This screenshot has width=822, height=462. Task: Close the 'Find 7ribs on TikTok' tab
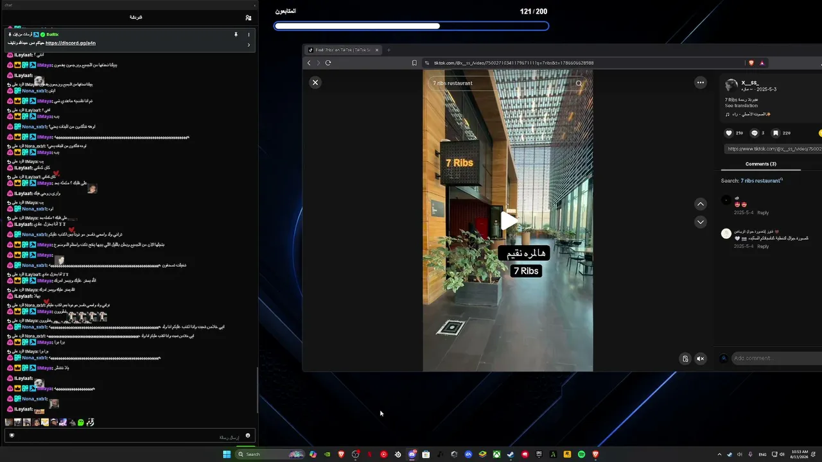pyautogui.click(x=377, y=50)
